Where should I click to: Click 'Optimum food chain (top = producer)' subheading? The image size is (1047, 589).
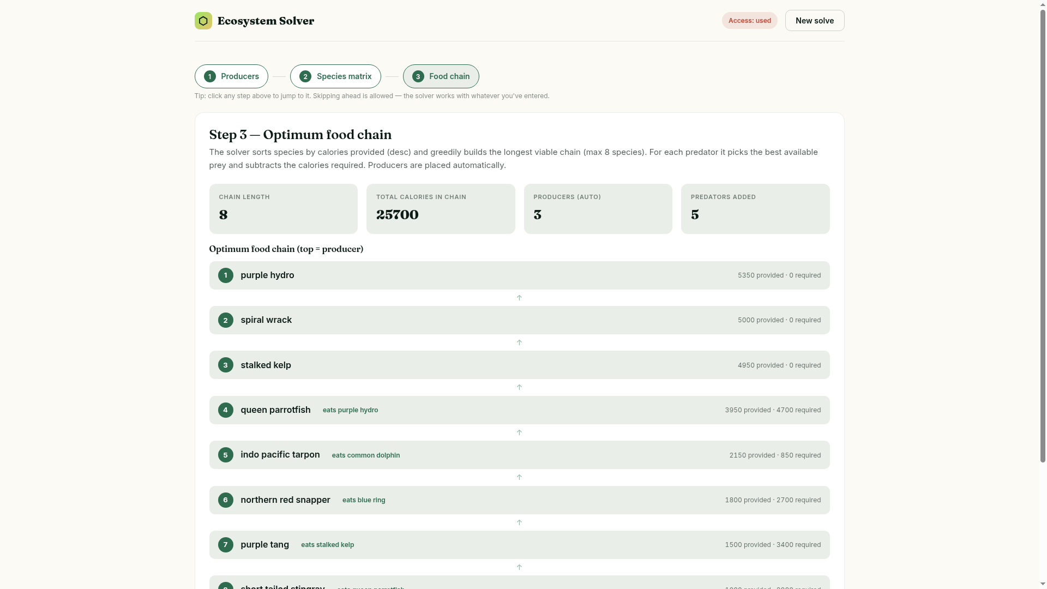(286, 249)
